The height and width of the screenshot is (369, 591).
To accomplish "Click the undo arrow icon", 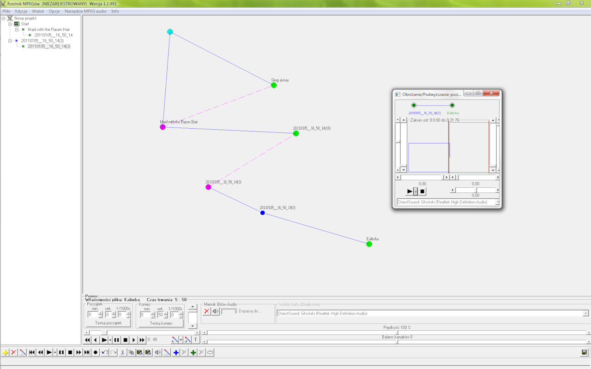I will tap(105, 352).
